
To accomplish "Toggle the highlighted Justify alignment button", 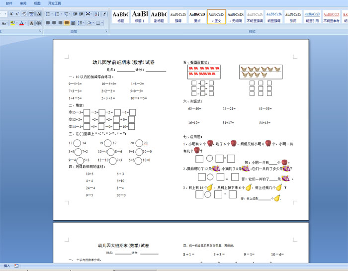I will [67, 23].
